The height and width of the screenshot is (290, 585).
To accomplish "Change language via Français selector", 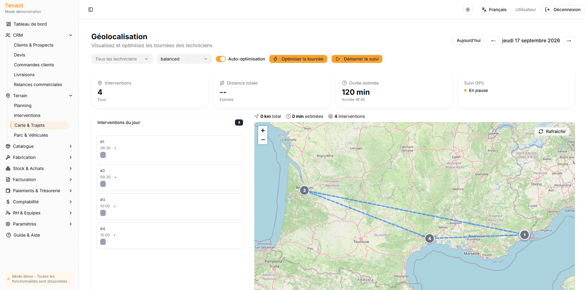I will (x=494, y=10).
